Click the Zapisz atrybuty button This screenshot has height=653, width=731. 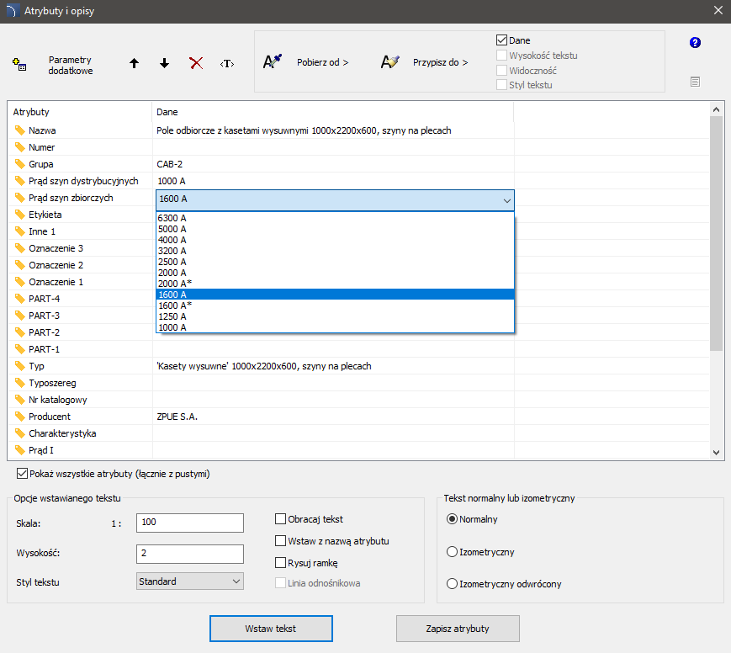tap(458, 629)
